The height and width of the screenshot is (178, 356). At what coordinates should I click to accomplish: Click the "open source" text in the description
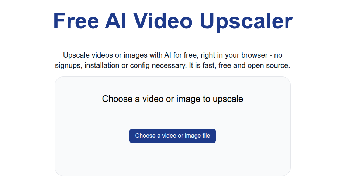pyautogui.click(x=268, y=65)
